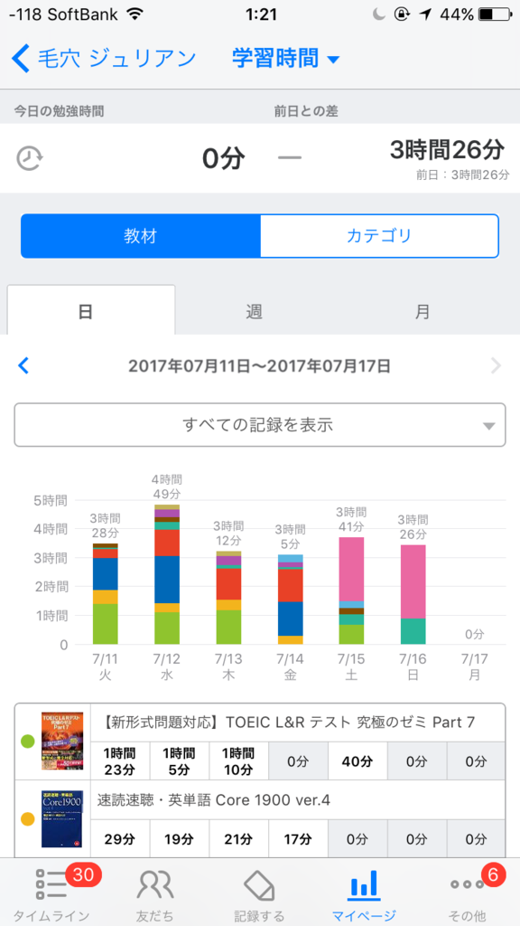
Task: Tap the 3時間41分 label above 7/15
Action: click(351, 518)
